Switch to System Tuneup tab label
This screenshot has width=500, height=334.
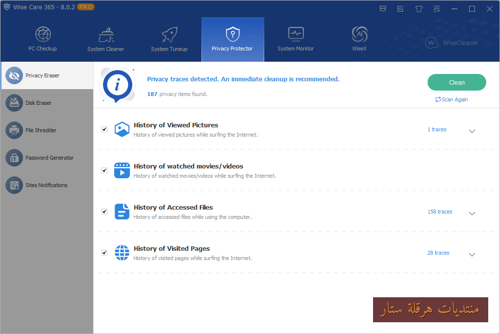(x=169, y=49)
